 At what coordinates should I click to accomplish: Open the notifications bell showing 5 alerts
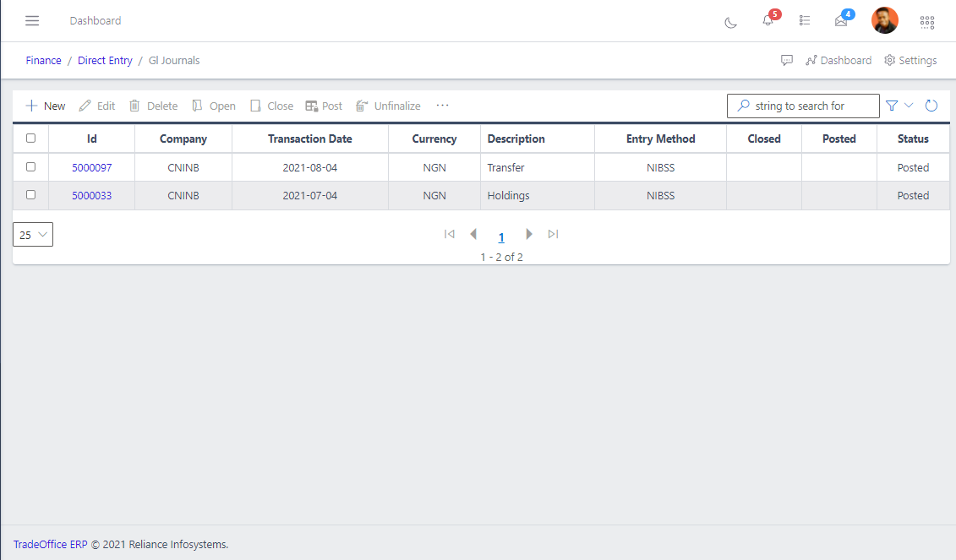[x=766, y=21]
